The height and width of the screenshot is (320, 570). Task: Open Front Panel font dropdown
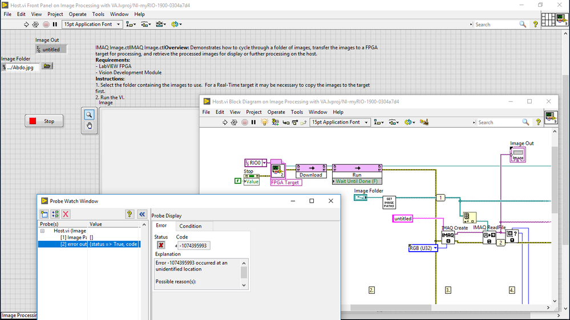pos(92,24)
